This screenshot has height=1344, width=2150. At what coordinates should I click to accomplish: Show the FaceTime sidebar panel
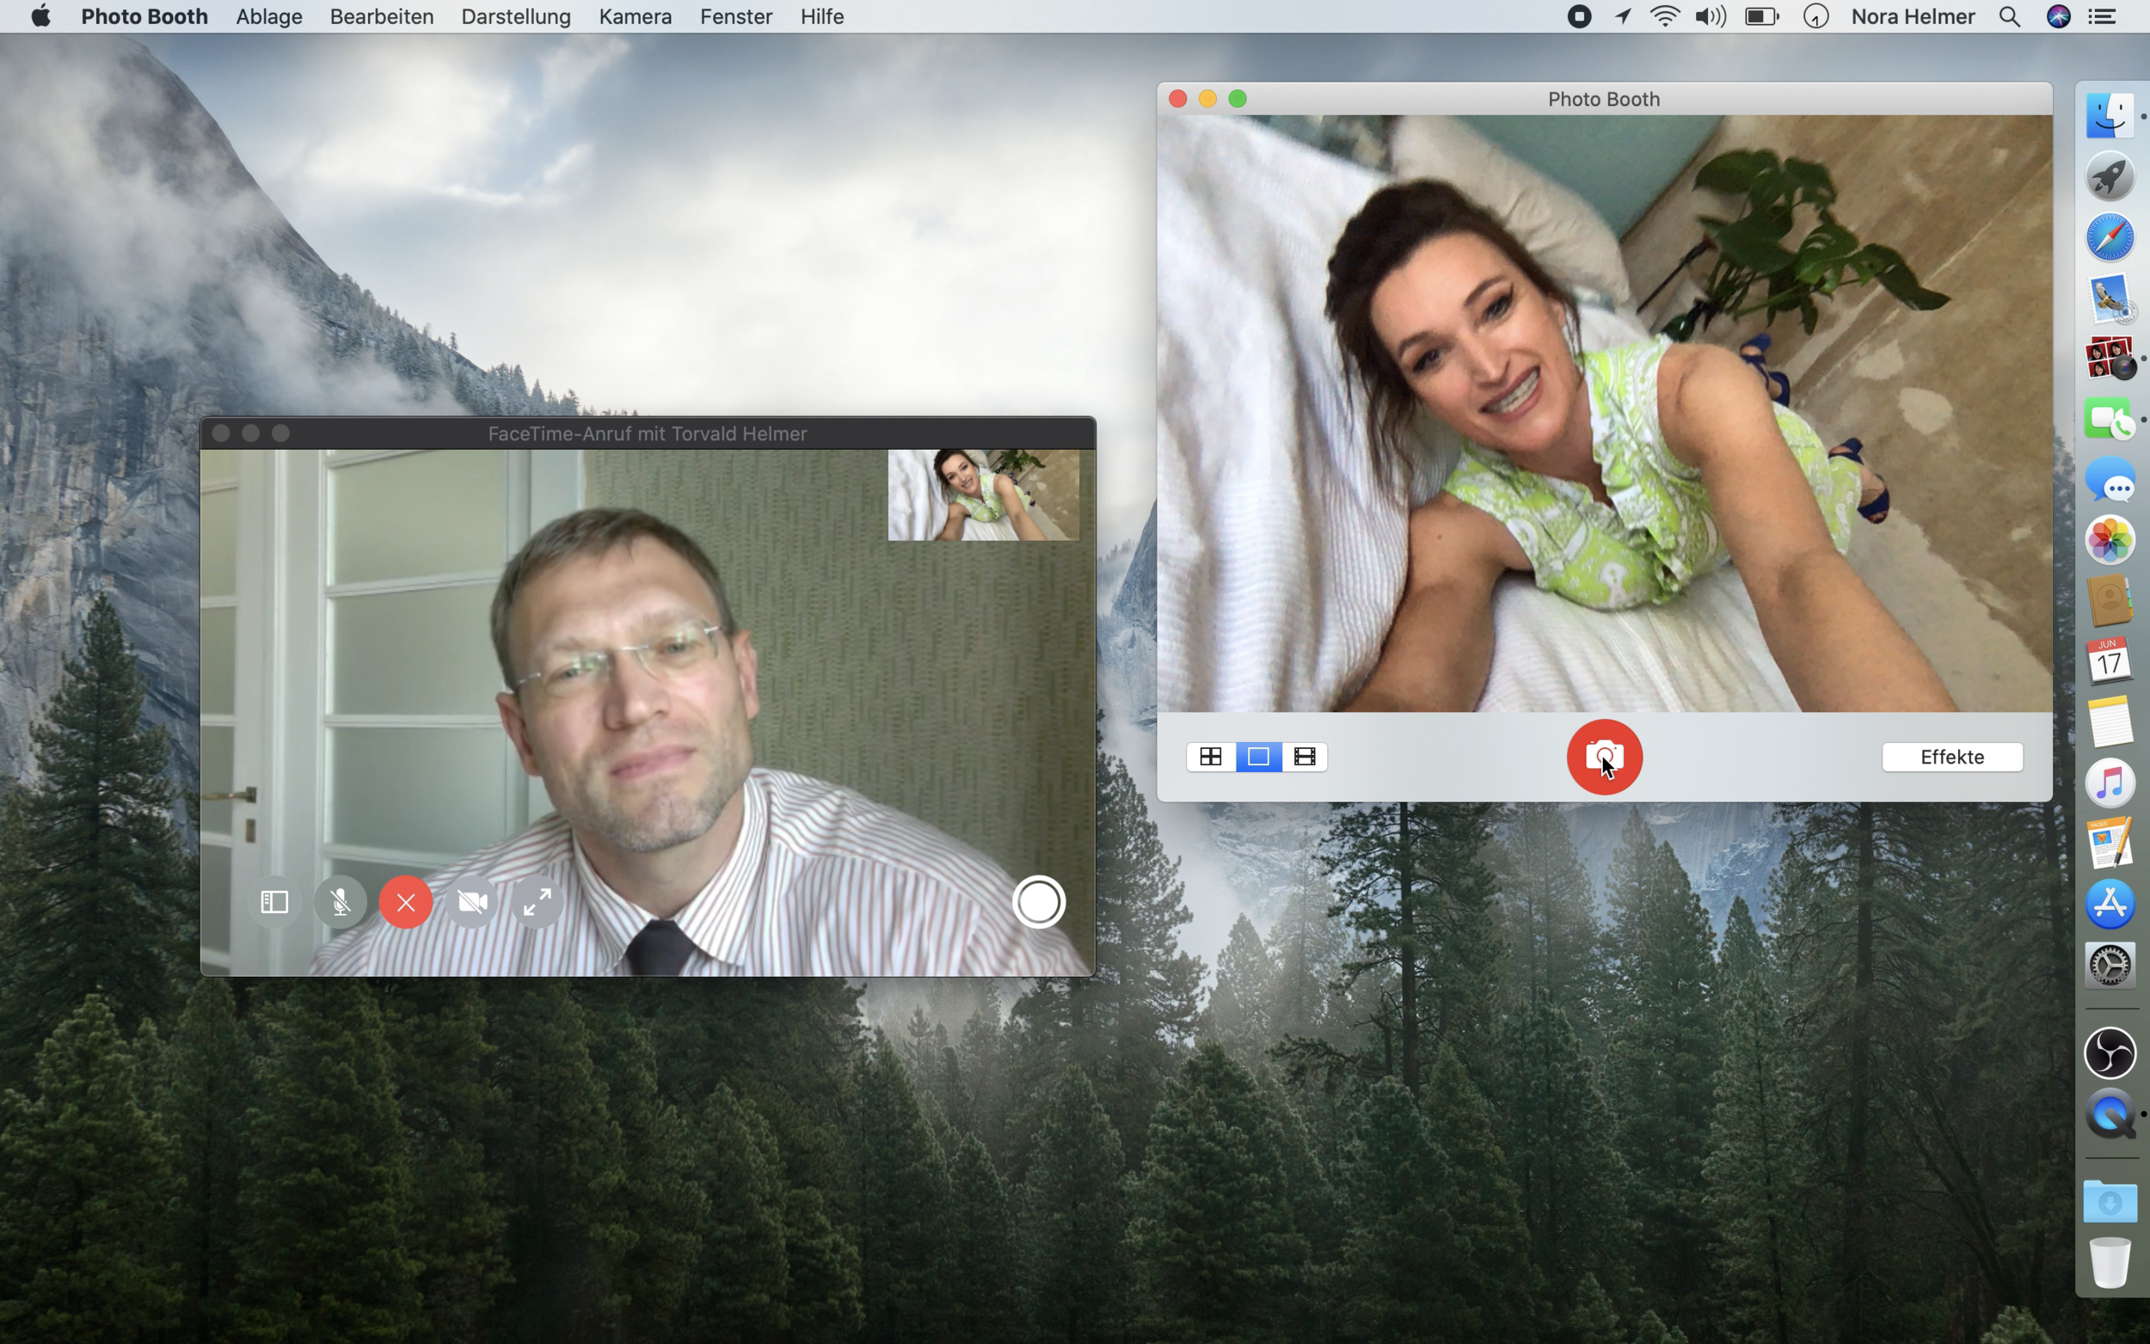point(274,902)
